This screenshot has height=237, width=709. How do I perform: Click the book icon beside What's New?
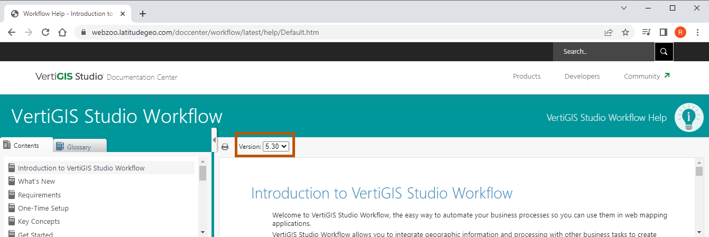[x=12, y=181]
